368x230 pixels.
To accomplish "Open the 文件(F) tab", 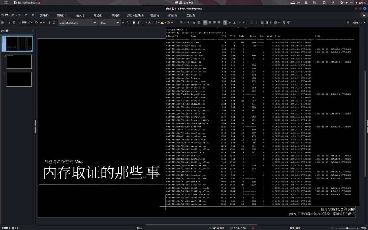I will pyautogui.click(x=44, y=15).
